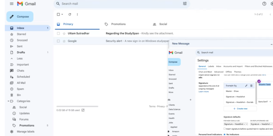Click the Compose button
The width and height of the screenshot is (273, 136).
20,16
